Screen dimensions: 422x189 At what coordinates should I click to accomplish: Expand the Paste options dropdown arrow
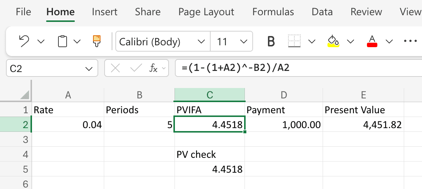click(x=77, y=41)
